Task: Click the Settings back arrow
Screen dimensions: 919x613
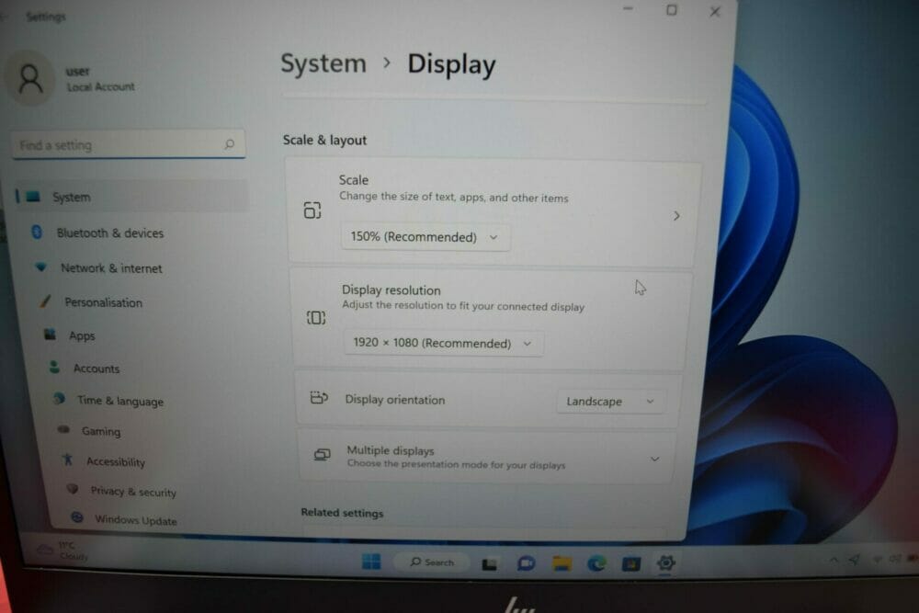Action: click(x=3, y=17)
